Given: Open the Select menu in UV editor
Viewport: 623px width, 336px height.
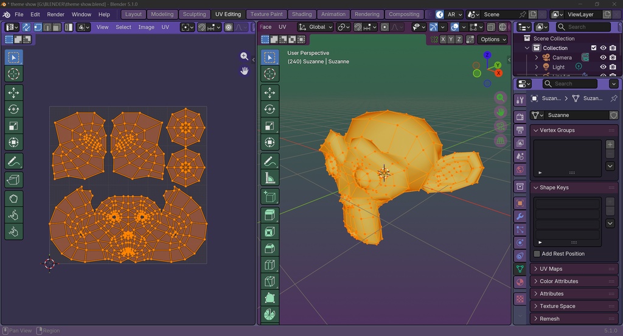Looking at the screenshot, I should (x=123, y=27).
